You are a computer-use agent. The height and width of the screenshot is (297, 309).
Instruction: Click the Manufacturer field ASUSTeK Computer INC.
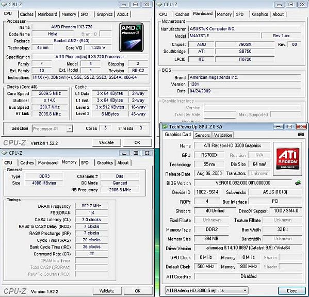(x=245, y=29)
